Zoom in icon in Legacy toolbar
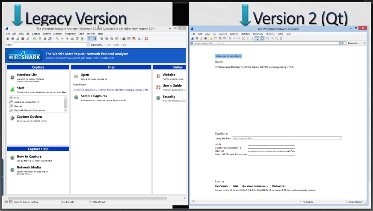The width and height of the screenshot is (373, 211). pos(101,39)
